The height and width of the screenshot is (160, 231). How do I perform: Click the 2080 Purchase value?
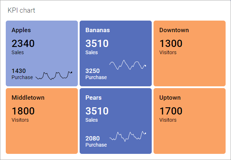coord(93,138)
